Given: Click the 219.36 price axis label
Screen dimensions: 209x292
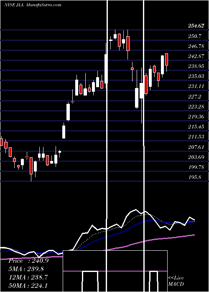Looking at the screenshot, I should tap(196, 117).
